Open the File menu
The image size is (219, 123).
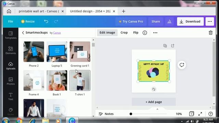click(11, 22)
